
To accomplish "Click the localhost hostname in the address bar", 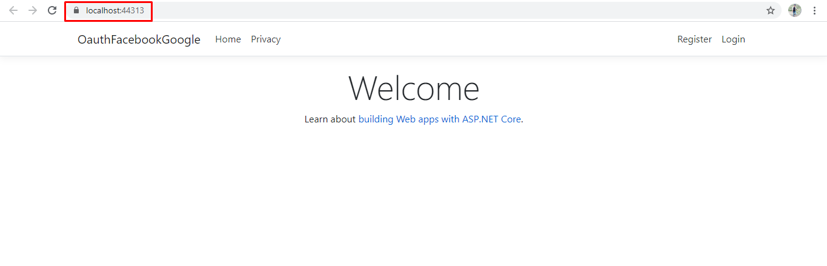I will coord(102,10).
